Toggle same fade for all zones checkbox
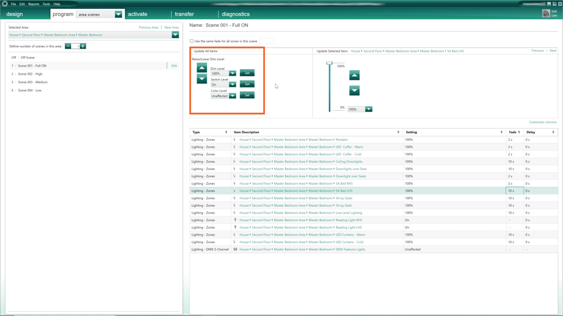 coord(192,41)
